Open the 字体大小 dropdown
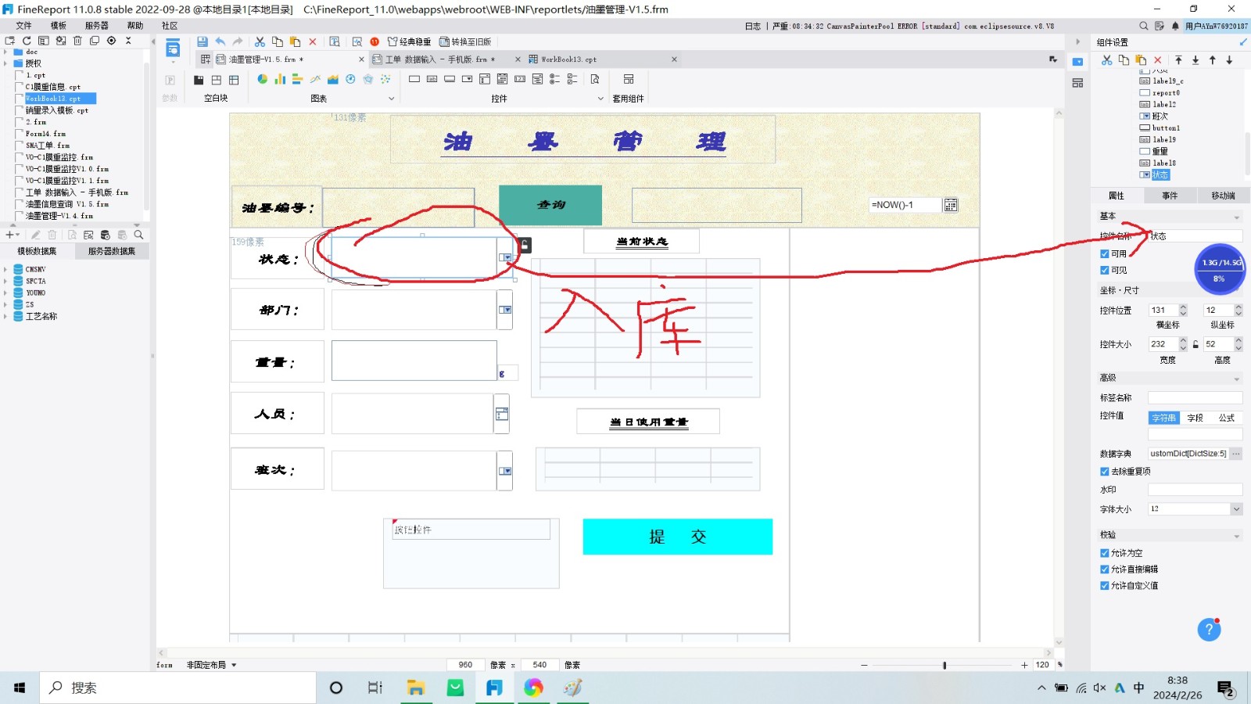Screen dimensions: 1251x704 tap(1236, 509)
